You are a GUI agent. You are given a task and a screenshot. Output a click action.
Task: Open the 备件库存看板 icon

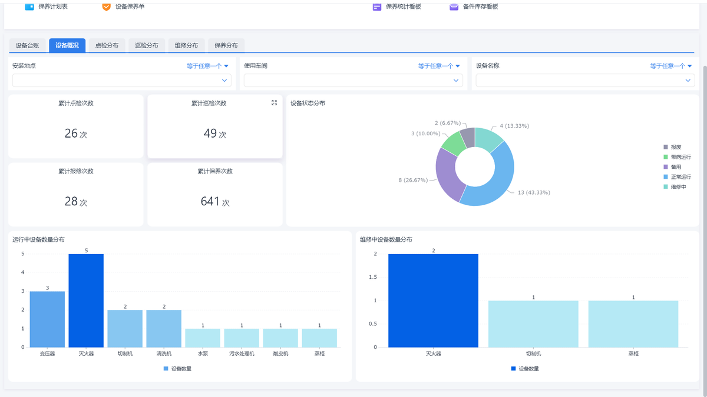pos(454,6)
